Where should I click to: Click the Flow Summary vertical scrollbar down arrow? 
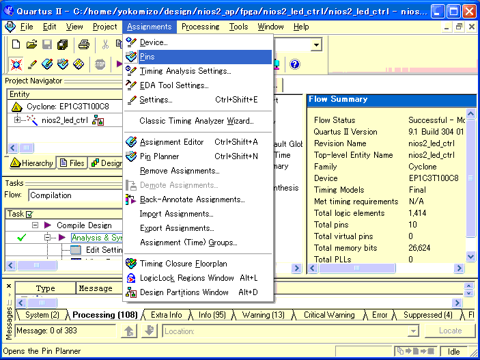pos(471,256)
